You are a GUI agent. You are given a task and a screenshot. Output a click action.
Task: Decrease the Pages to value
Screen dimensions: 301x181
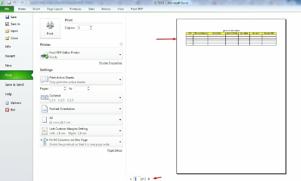coord(88,90)
